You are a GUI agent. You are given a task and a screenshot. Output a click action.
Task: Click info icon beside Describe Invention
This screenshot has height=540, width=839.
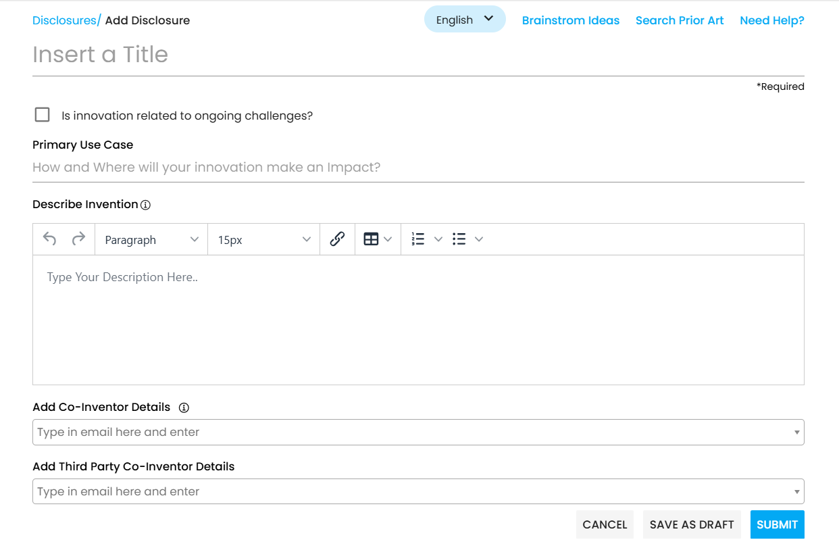145,205
